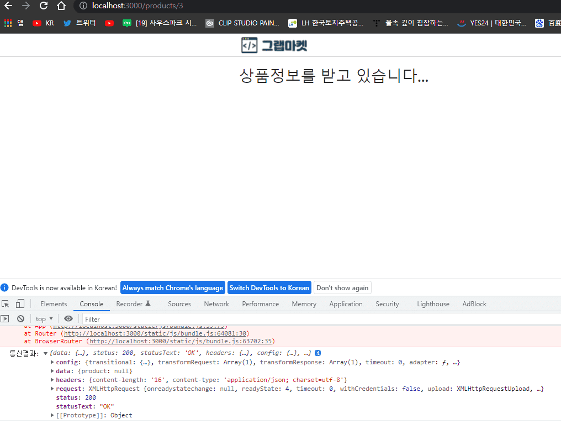The image size is (561, 424).
Task: Open the YouTube KR bookmark
Action: 43,23
